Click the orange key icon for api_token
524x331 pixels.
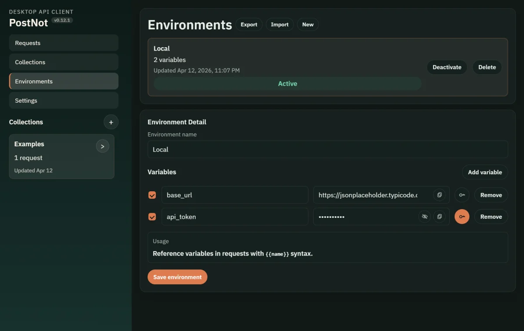click(462, 217)
